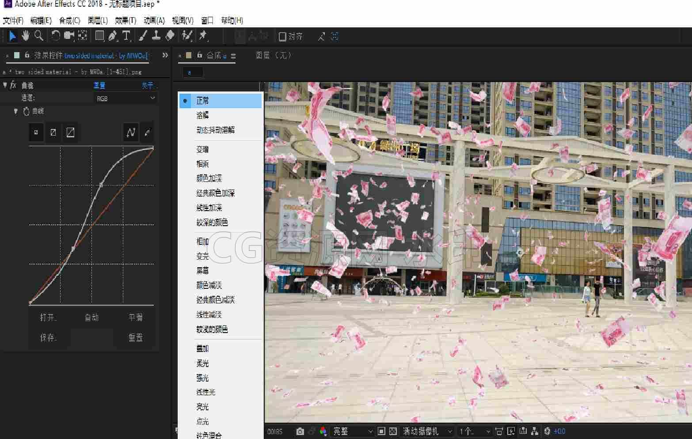The height and width of the screenshot is (439, 692).
Task: Toggle the transparency grid
Action: tap(393, 431)
